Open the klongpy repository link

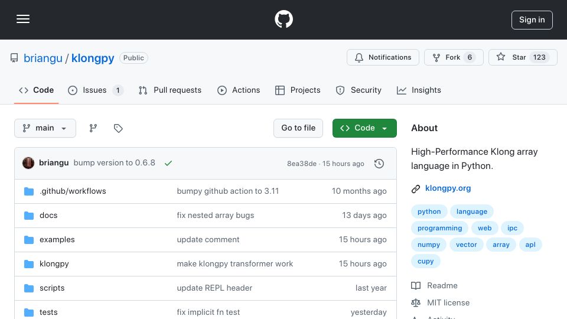[93, 58]
